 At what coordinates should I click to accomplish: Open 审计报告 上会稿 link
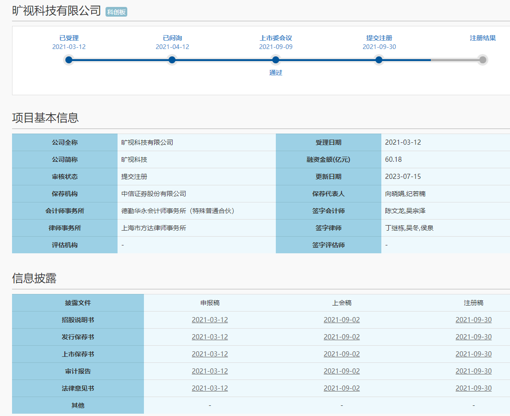[x=342, y=371]
